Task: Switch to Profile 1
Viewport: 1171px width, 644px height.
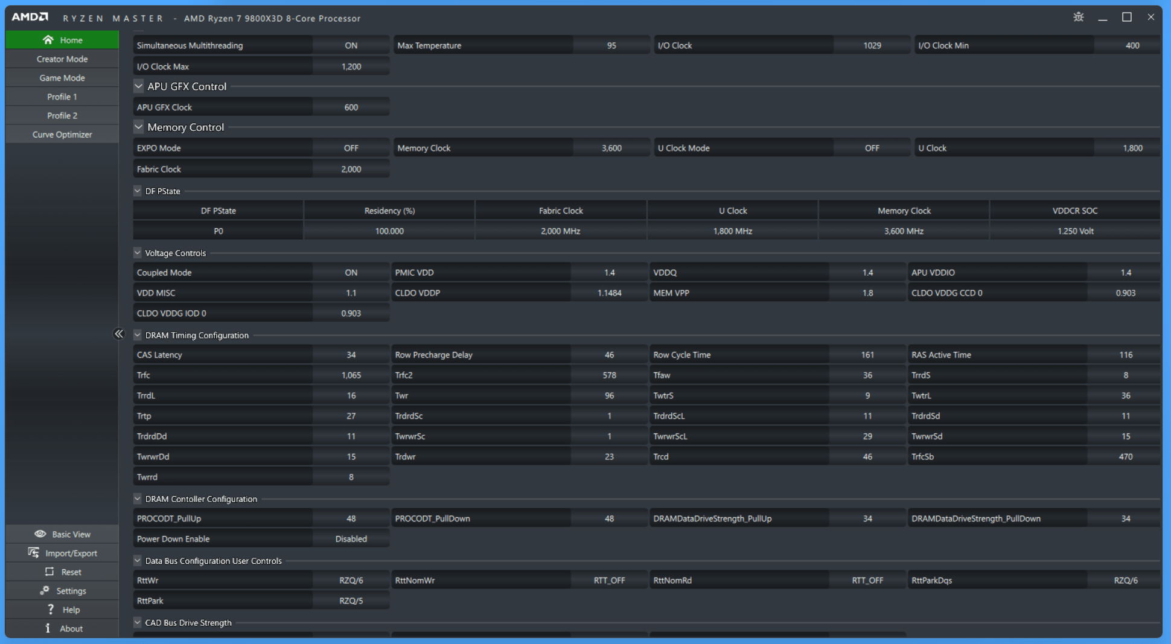Action: point(62,97)
